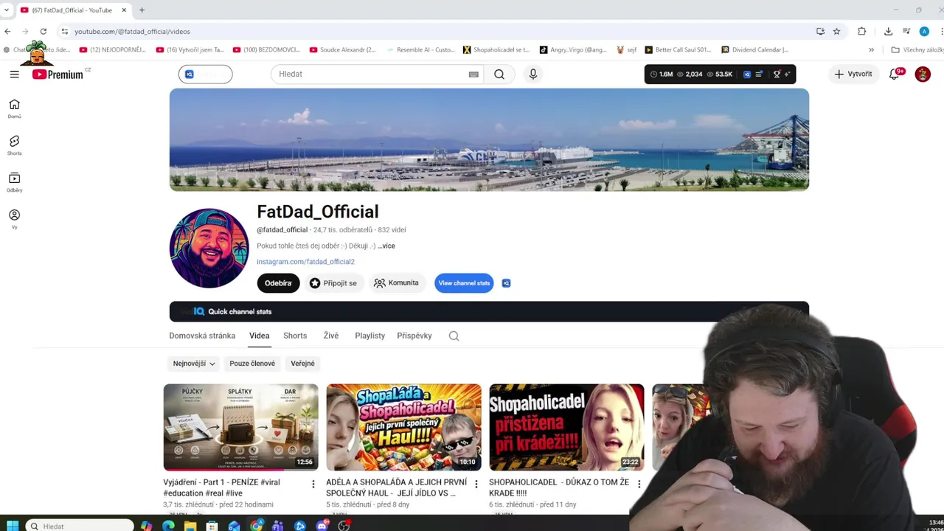Click View channel stats button
Screen dimensions: 944x531
pos(464,283)
